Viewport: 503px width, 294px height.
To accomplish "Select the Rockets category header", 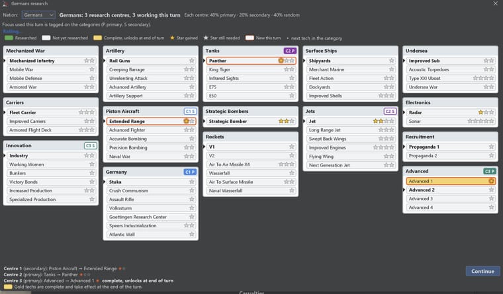I will tap(251, 137).
